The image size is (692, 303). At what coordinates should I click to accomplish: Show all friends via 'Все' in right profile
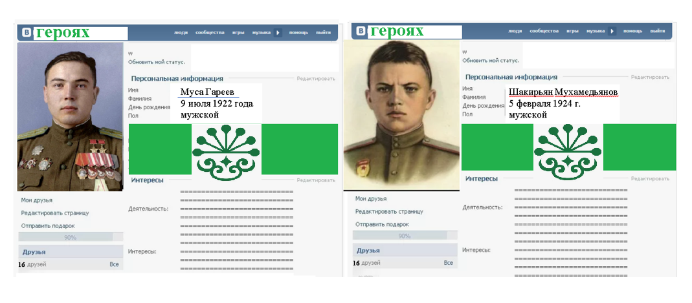pyautogui.click(x=448, y=263)
